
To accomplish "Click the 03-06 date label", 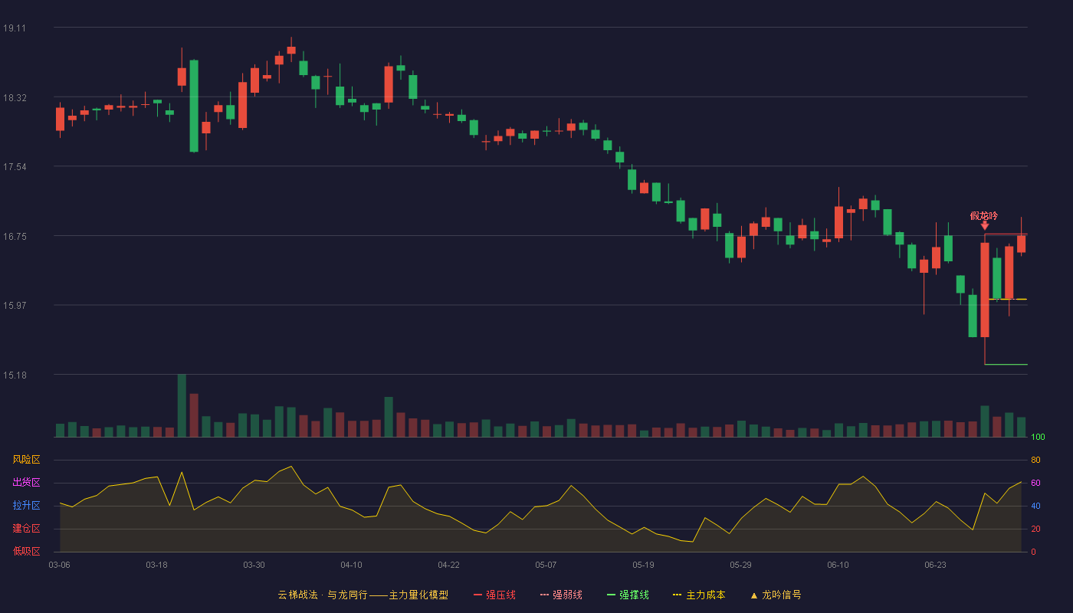I will pyautogui.click(x=59, y=565).
